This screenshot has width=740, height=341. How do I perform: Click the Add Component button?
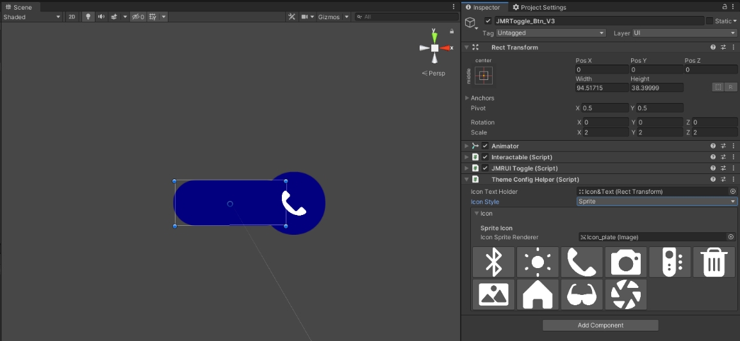pyautogui.click(x=600, y=325)
